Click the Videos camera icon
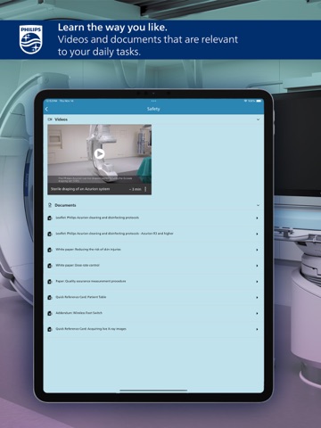The width and height of the screenshot is (321, 428). tap(50, 119)
